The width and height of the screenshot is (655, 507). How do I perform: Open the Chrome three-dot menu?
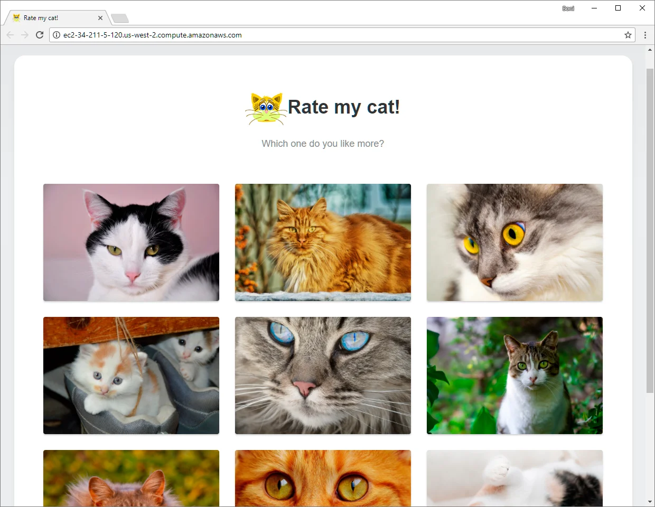point(645,35)
